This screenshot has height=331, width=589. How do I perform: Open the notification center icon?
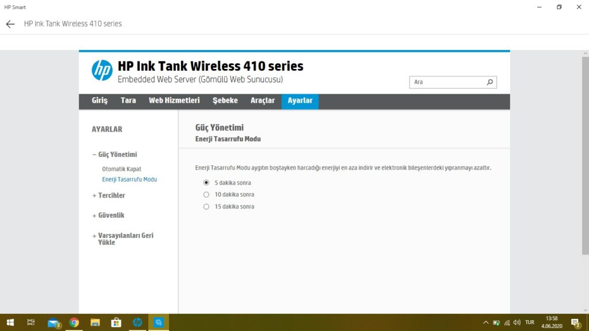(x=575, y=322)
